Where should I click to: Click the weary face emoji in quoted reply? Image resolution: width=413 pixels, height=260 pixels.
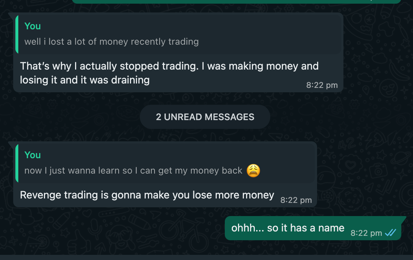[x=253, y=170]
